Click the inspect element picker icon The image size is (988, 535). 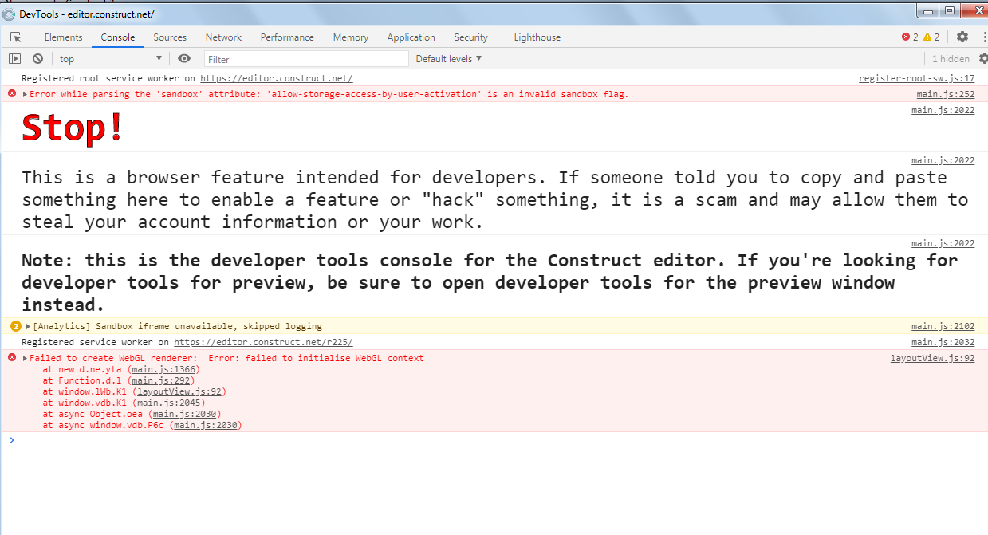pos(15,37)
